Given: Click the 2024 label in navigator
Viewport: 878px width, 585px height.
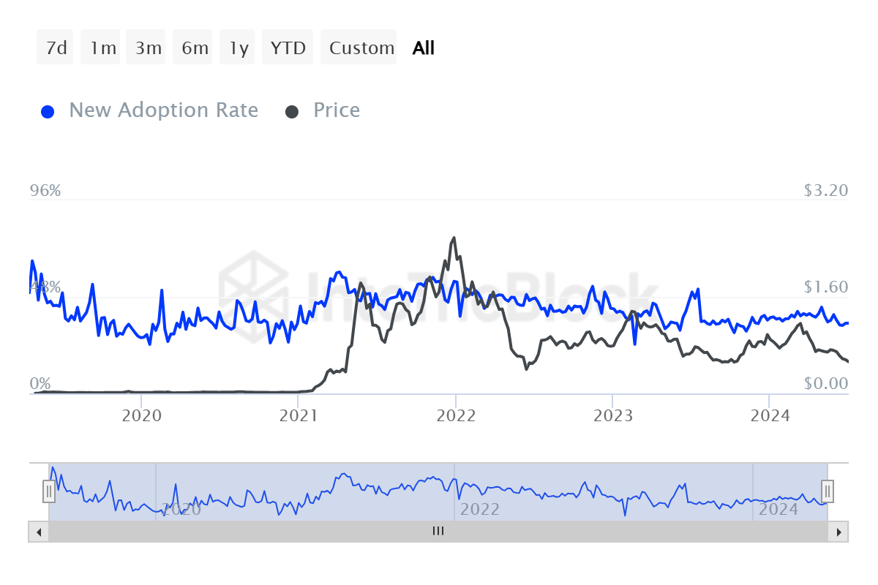Looking at the screenshot, I should coord(778,509).
